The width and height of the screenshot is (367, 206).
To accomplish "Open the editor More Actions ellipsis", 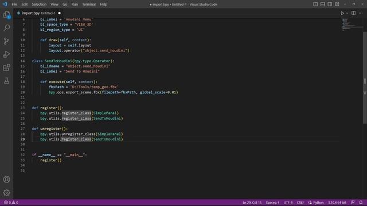I will pos(361,13).
